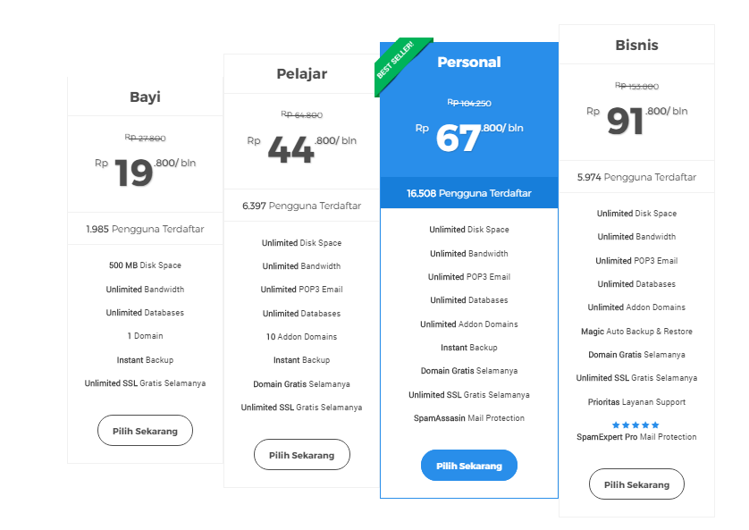Select the Bayi plan header

(x=145, y=97)
